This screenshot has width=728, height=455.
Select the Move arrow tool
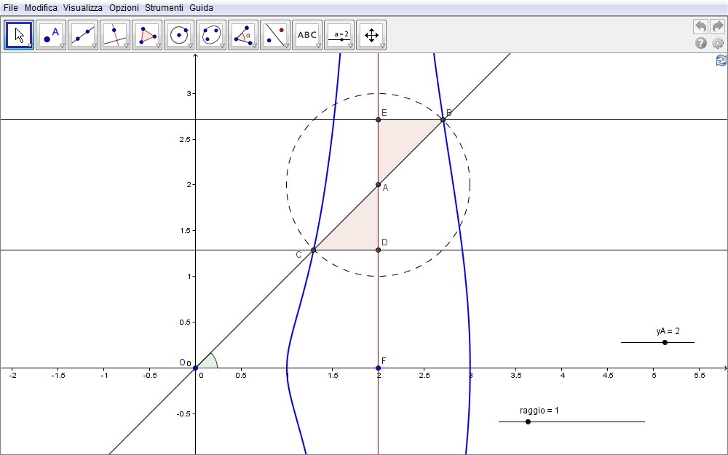click(x=19, y=35)
